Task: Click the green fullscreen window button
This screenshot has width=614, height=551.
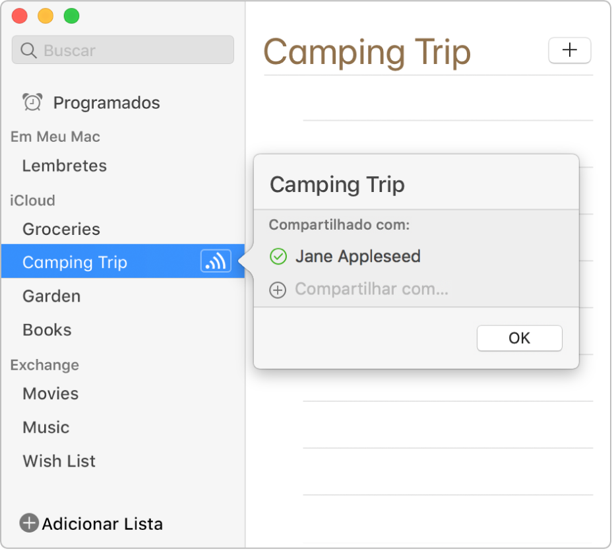Action: tap(72, 16)
